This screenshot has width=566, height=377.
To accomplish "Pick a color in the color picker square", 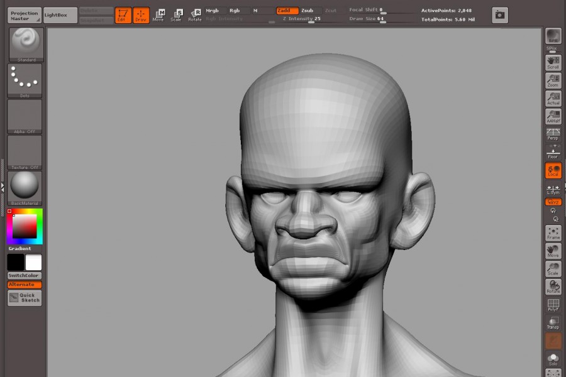I will point(25,227).
